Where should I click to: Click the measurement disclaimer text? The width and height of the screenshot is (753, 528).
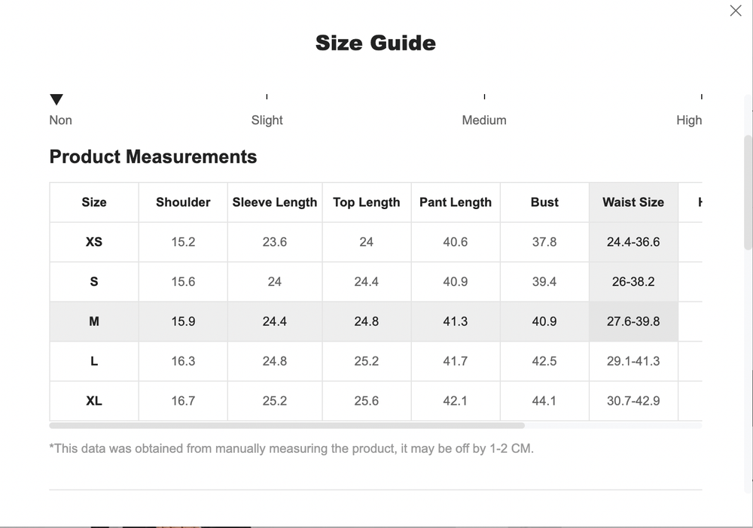[x=290, y=448]
